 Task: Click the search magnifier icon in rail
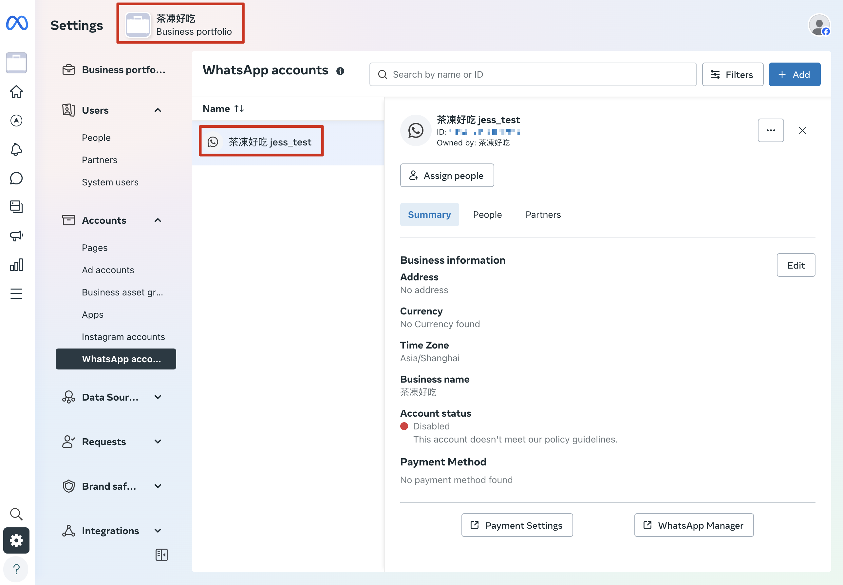(16, 514)
